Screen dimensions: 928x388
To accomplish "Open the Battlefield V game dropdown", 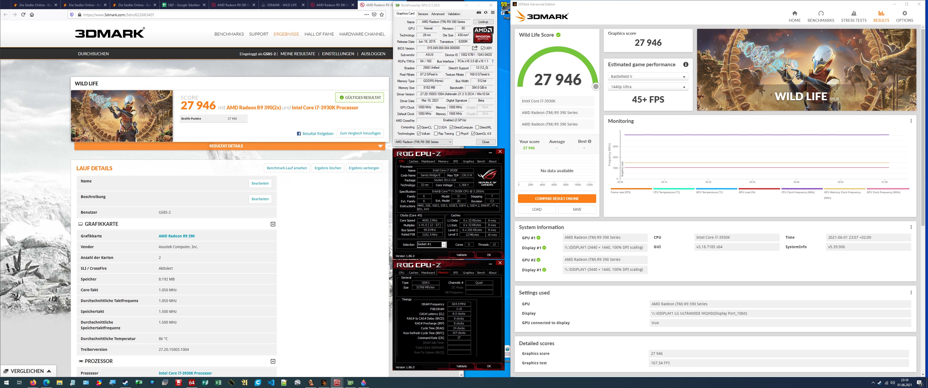I will tap(648, 77).
